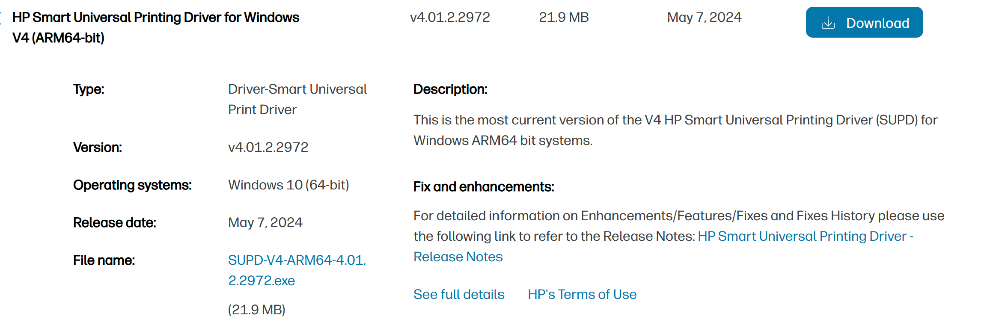Click the Description heading
The image size is (993, 331).
(451, 89)
